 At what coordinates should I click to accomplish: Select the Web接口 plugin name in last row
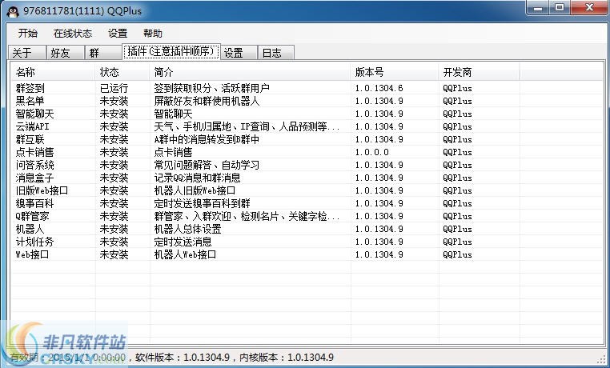click(32, 255)
